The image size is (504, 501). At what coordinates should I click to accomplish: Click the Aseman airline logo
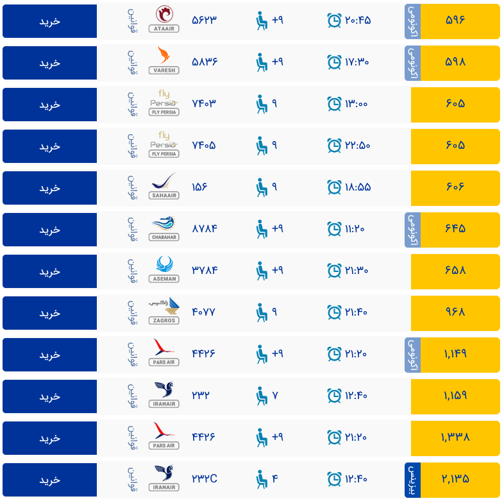pyautogui.click(x=164, y=270)
